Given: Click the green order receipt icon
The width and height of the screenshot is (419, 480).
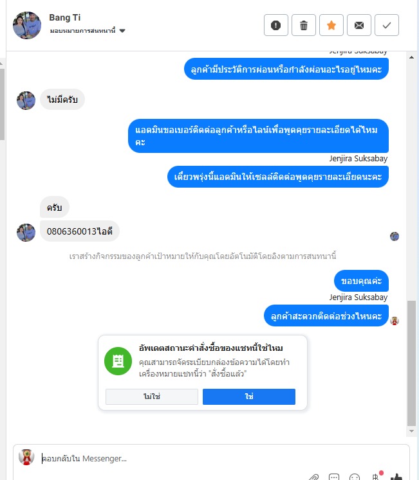Looking at the screenshot, I should click(x=118, y=361).
